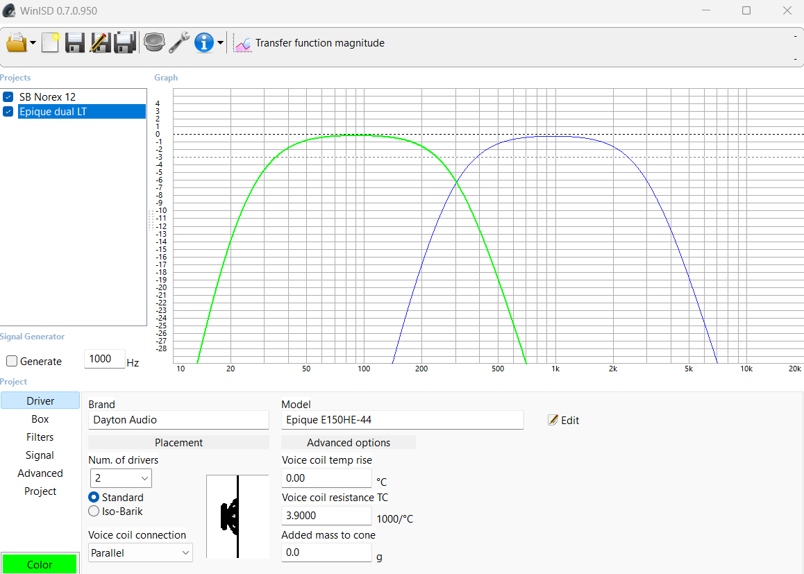Click the signal generator frequency field

click(x=105, y=359)
